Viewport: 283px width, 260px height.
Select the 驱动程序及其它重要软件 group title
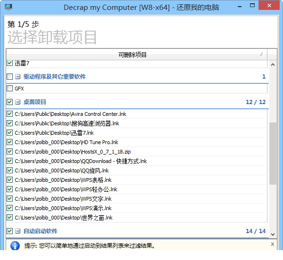pyautogui.click(x=55, y=77)
